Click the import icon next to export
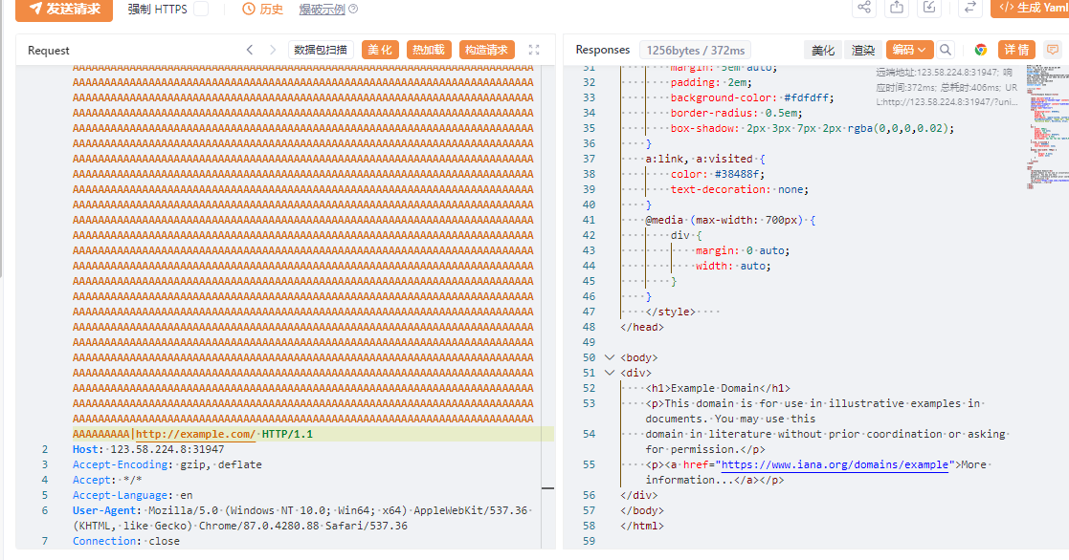Viewport: 1069px width, 560px height. tap(928, 9)
